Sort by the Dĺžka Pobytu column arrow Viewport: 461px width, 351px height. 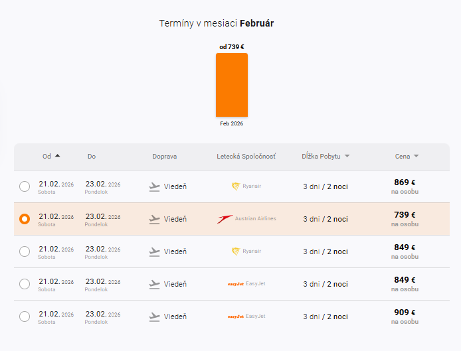[x=347, y=157]
